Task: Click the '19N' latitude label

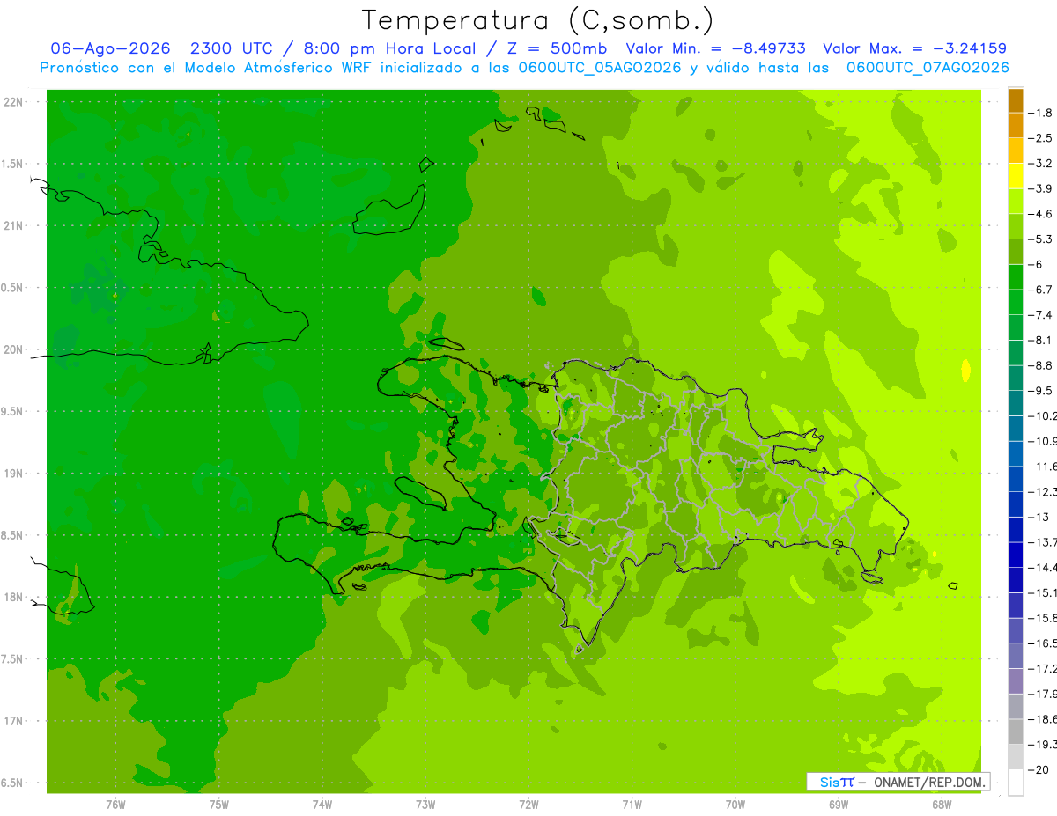Action: pos(14,474)
